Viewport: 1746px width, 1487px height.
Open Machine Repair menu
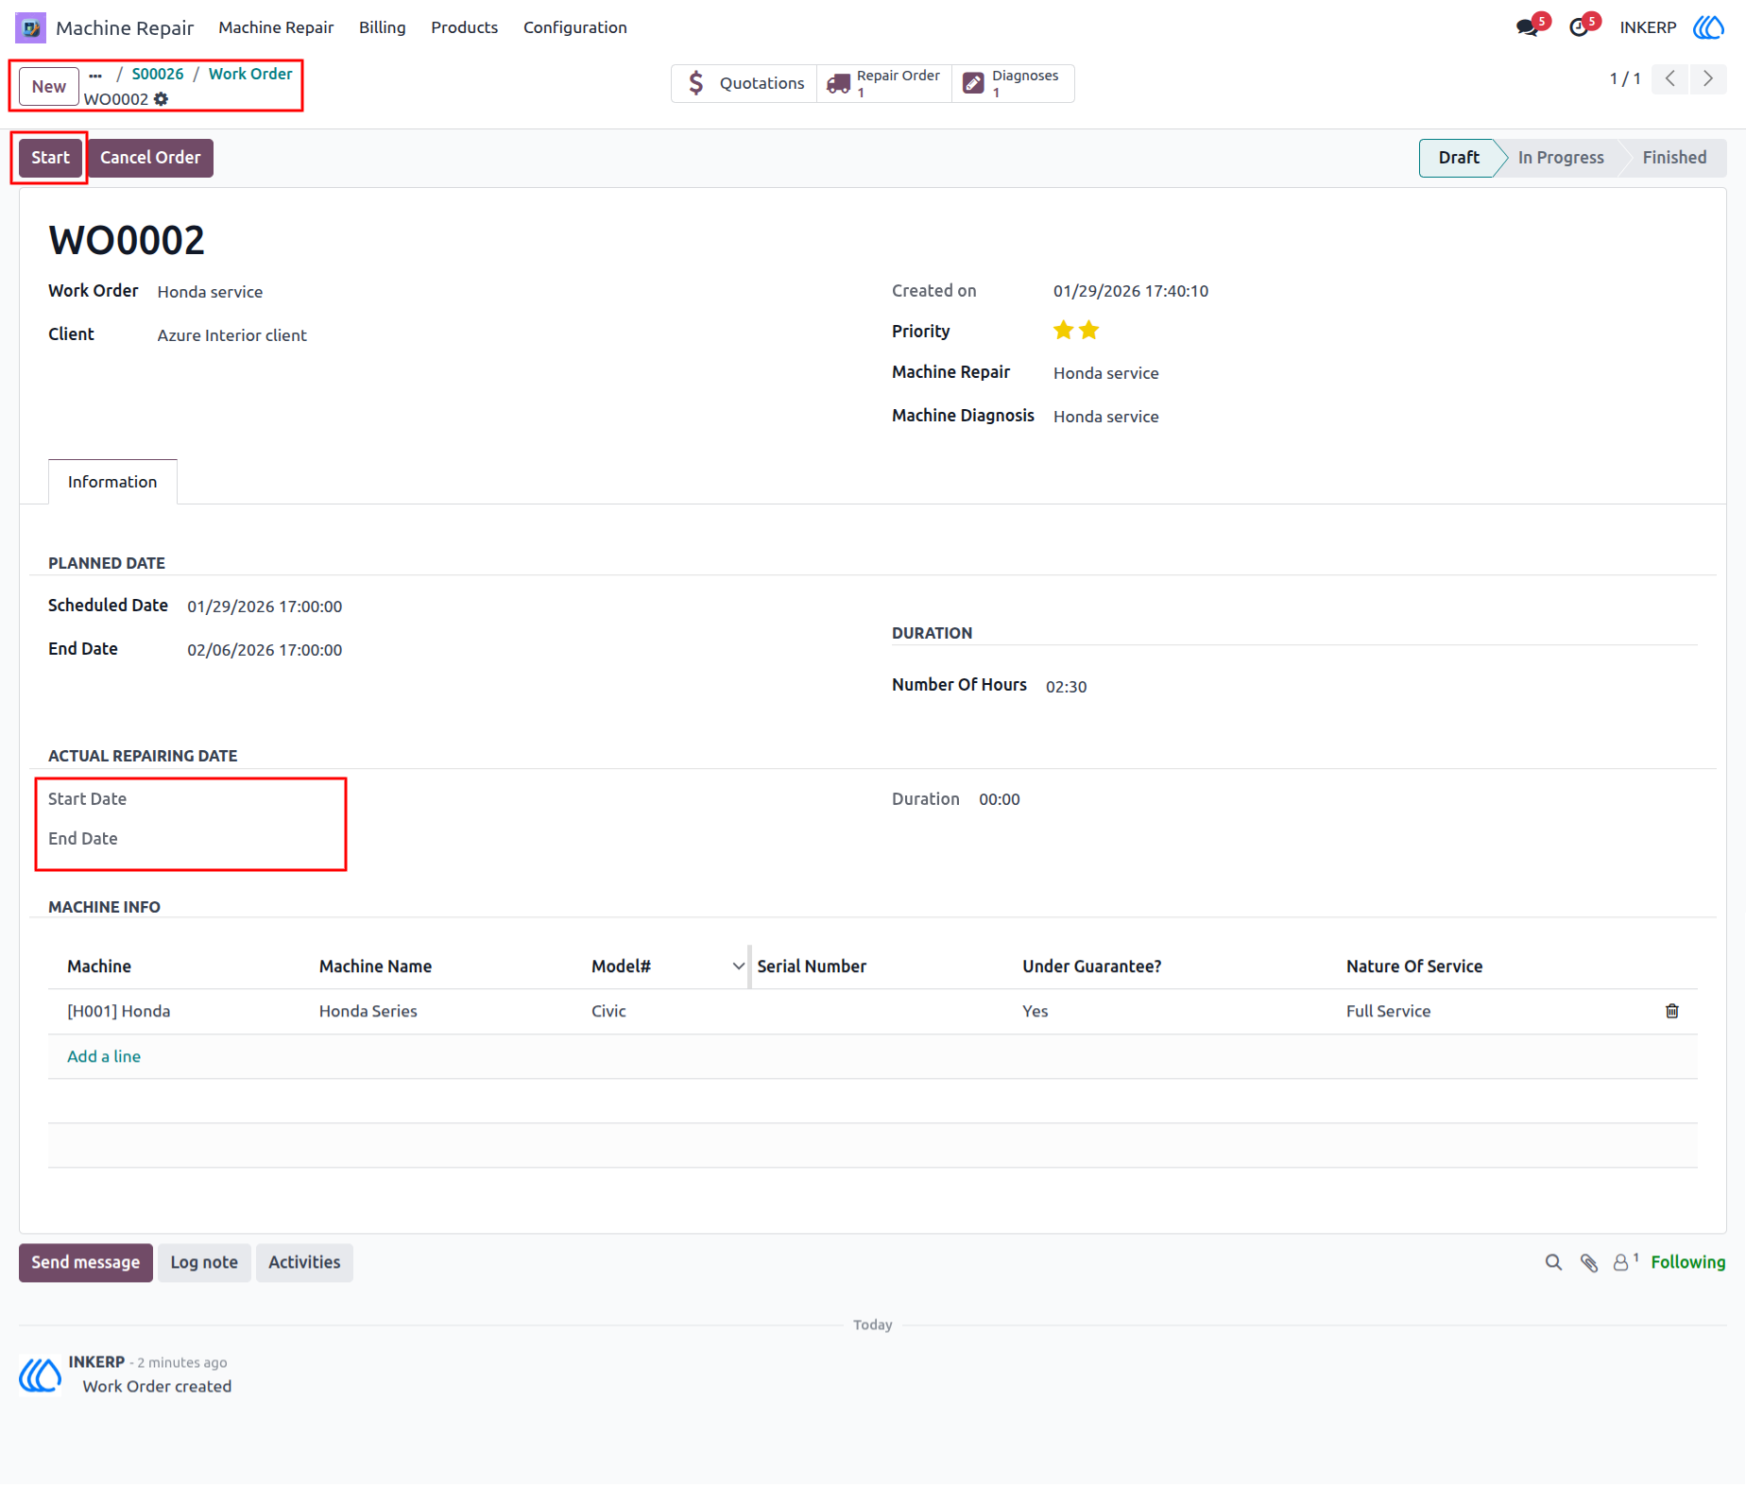pyautogui.click(x=276, y=27)
